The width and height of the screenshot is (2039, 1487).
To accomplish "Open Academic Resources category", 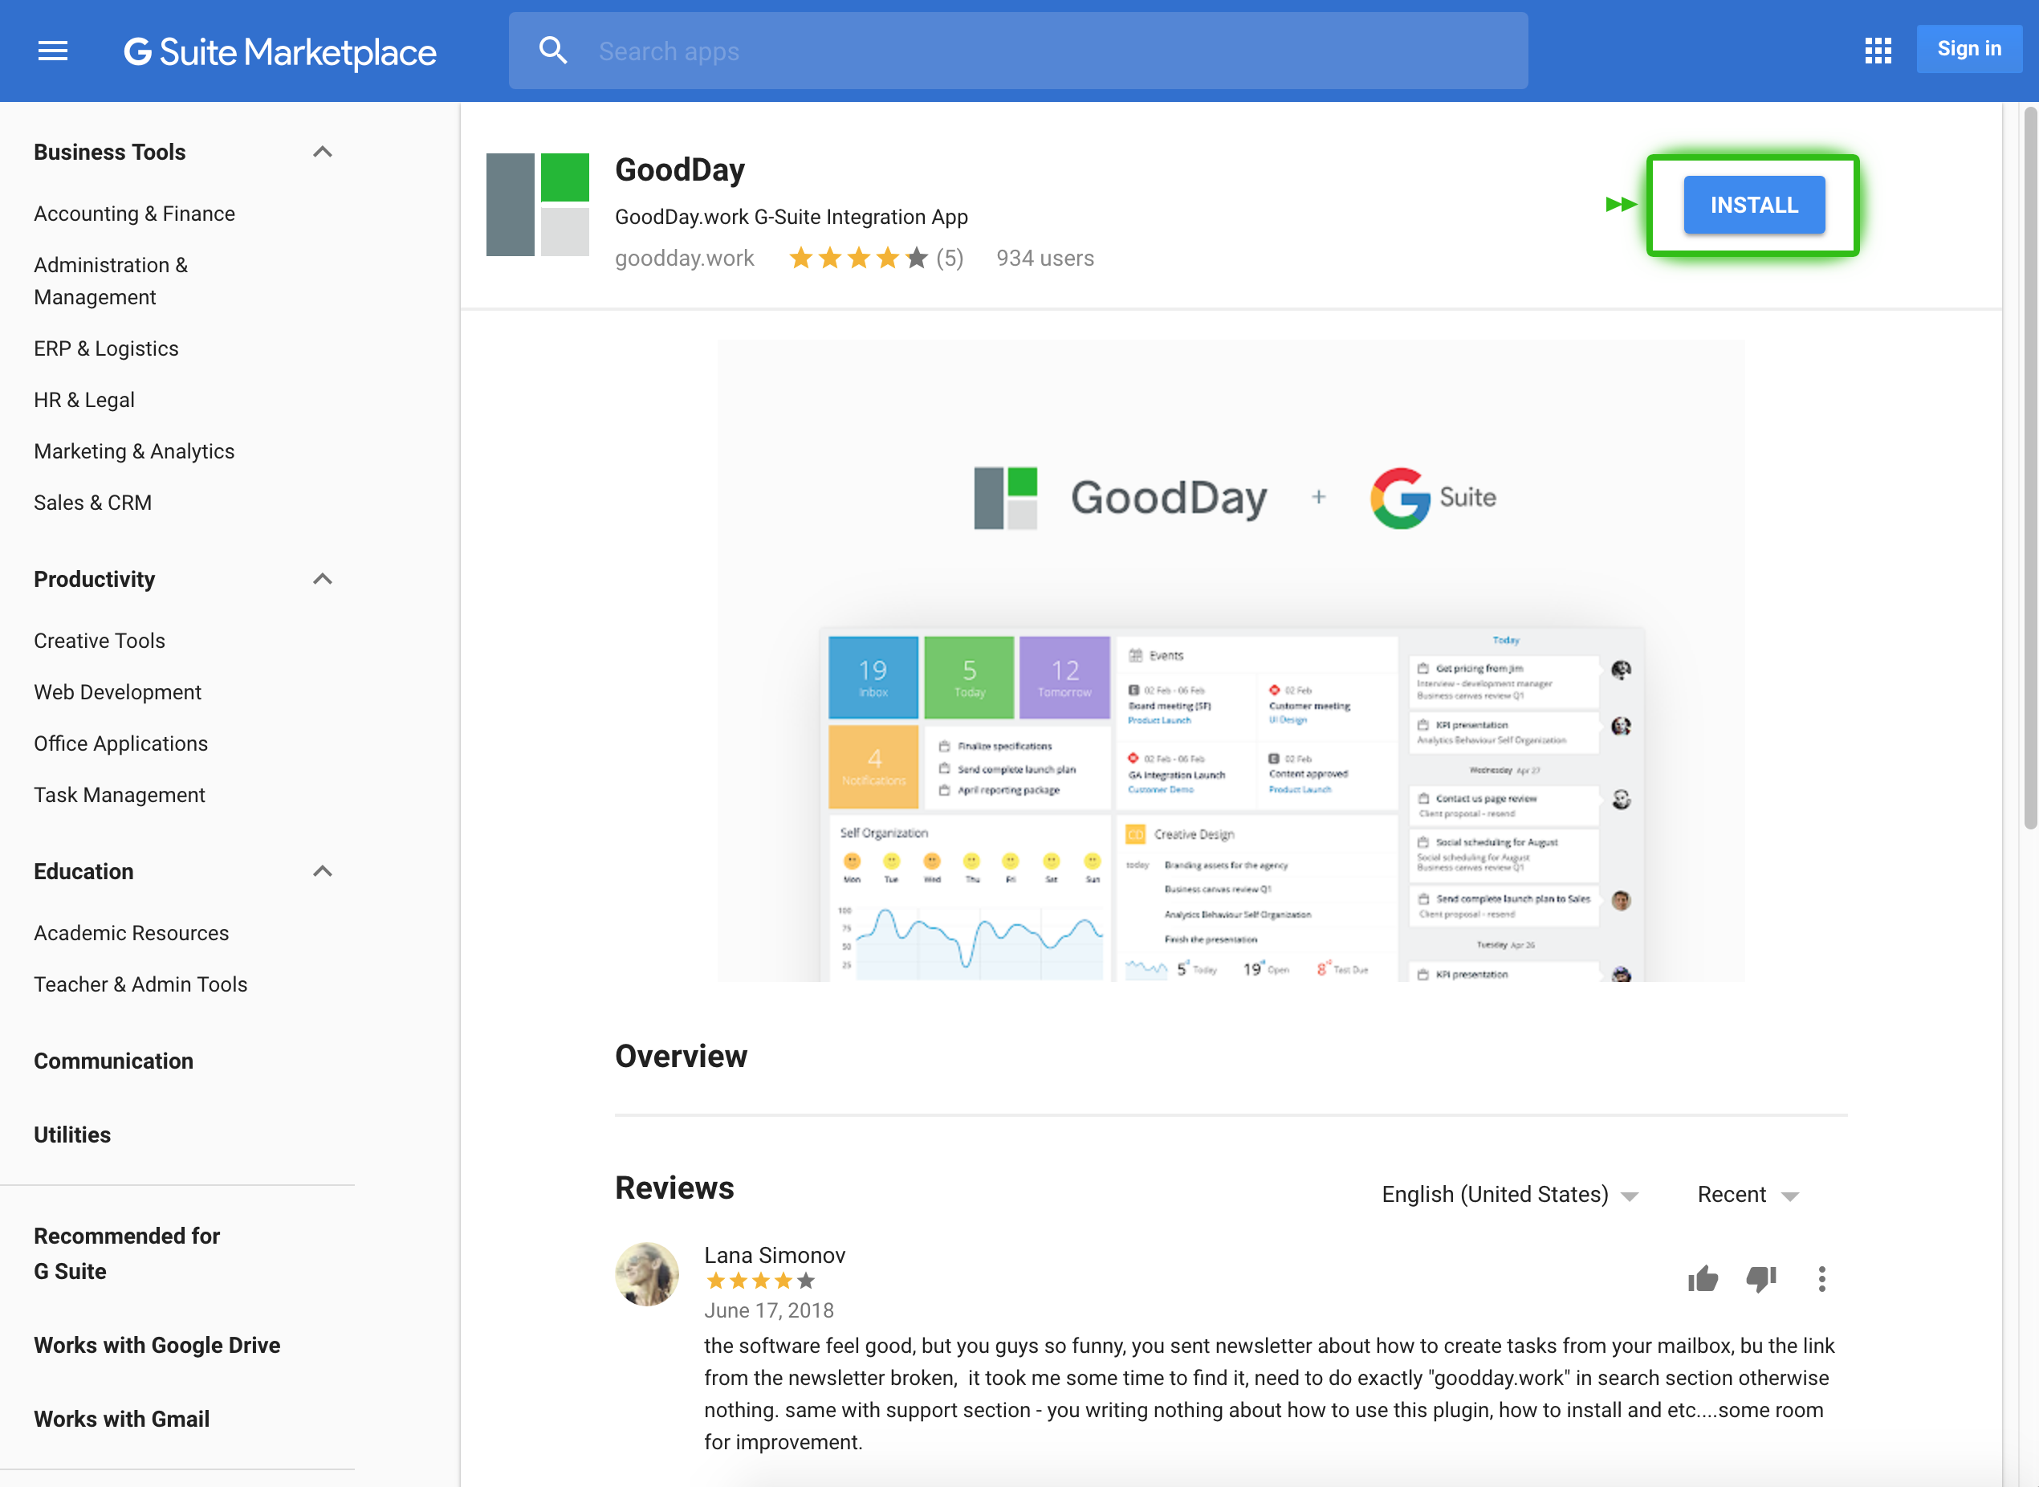I will pyautogui.click(x=132, y=934).
